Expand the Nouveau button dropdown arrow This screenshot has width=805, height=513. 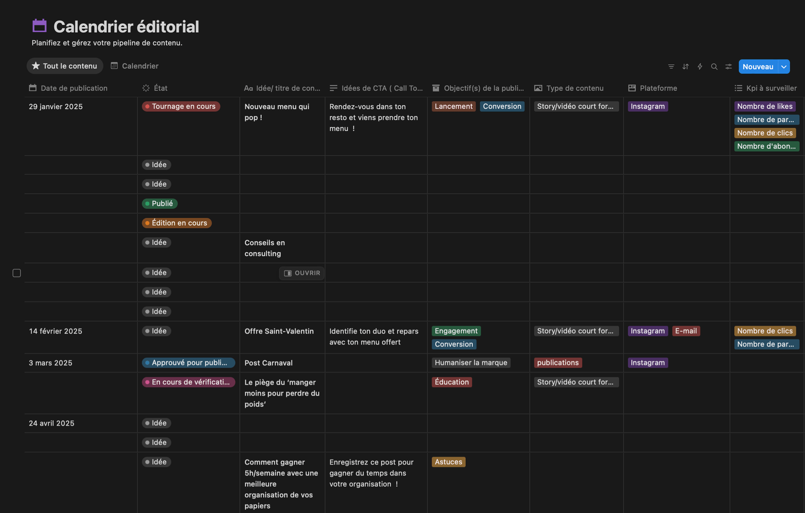coord(784,67)
